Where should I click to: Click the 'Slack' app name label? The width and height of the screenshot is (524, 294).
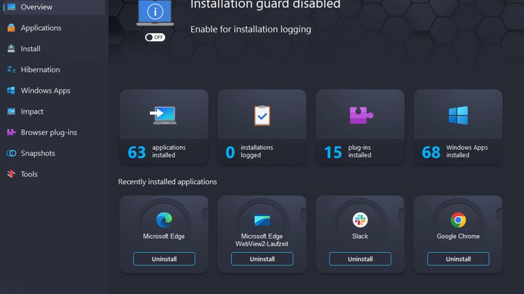coord(360,236)
